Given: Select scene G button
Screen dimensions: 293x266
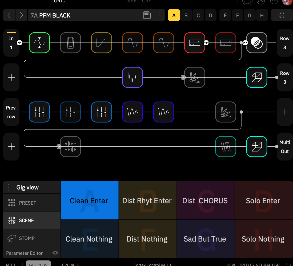Looking at the screenshot, I should click(x=250, y=15).
